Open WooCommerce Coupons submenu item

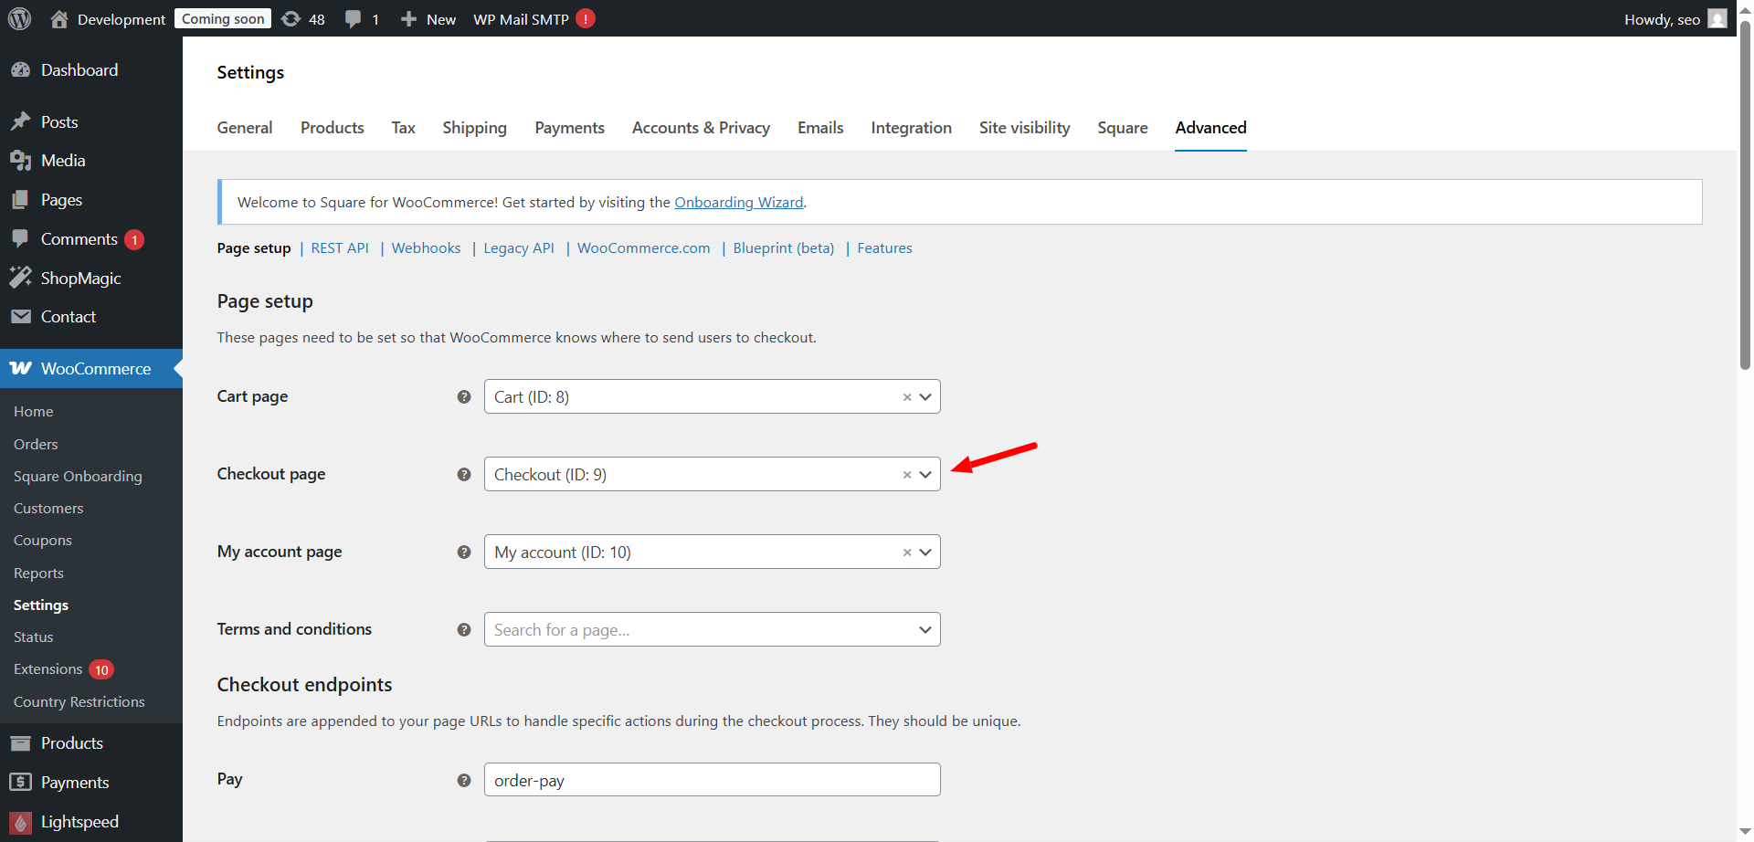pos(43,540)
